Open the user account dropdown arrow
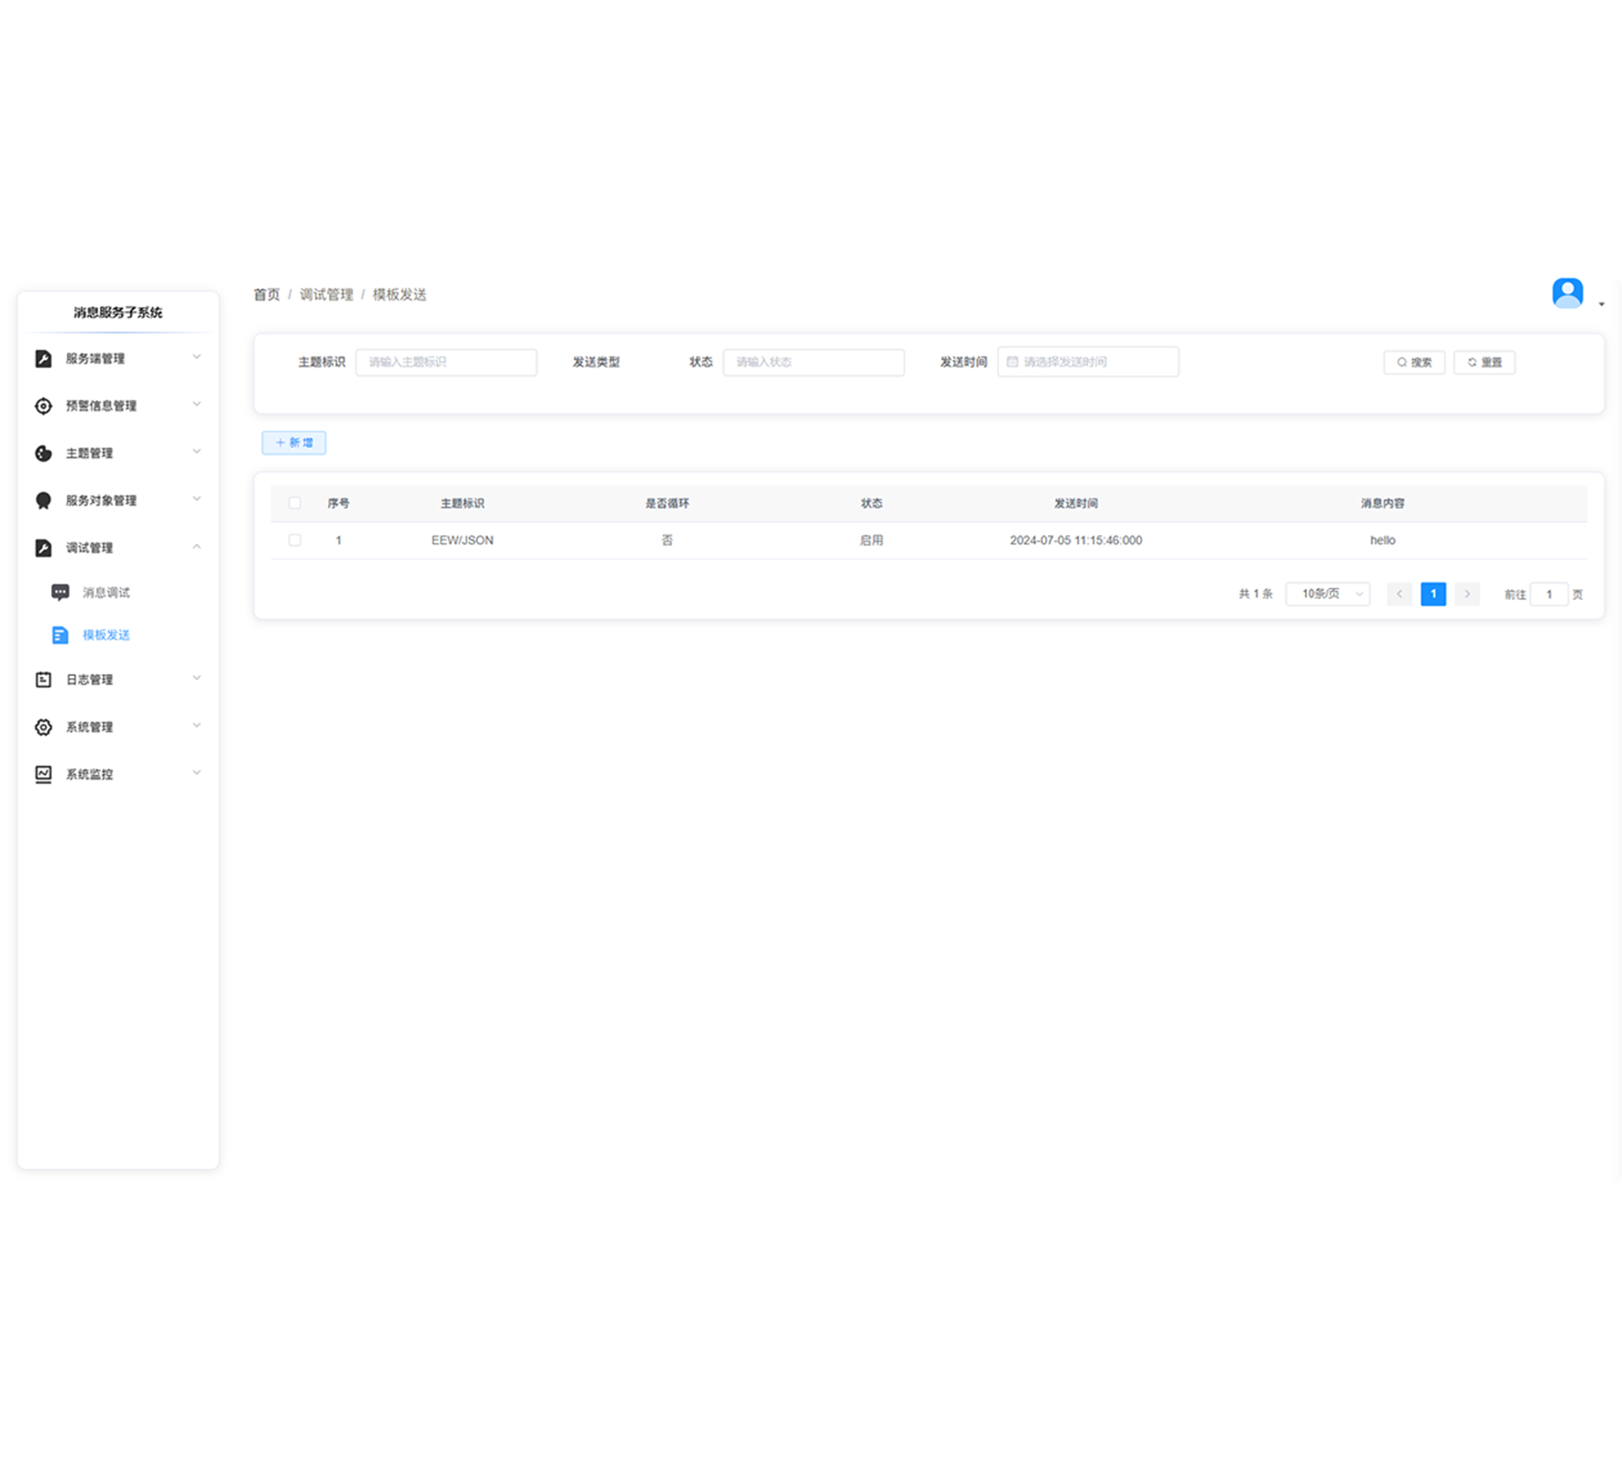1622x1460 pixels. pyautogui.click(x=1601, y=304)
